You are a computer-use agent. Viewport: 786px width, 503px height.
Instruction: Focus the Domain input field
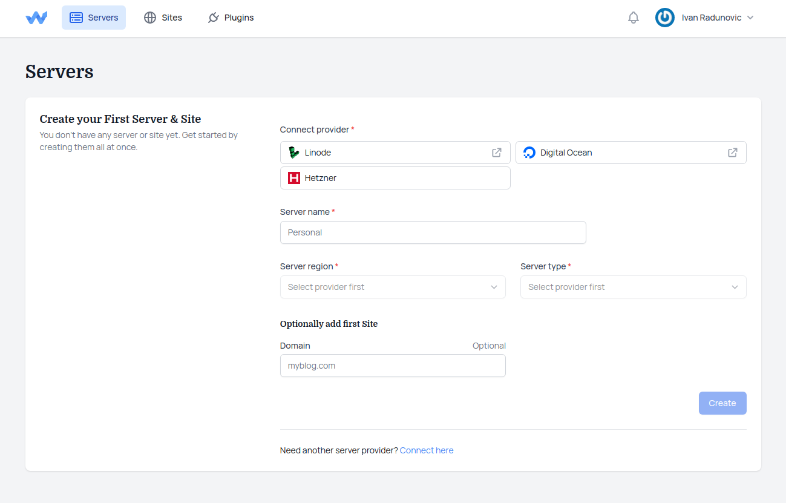point(393,366)
